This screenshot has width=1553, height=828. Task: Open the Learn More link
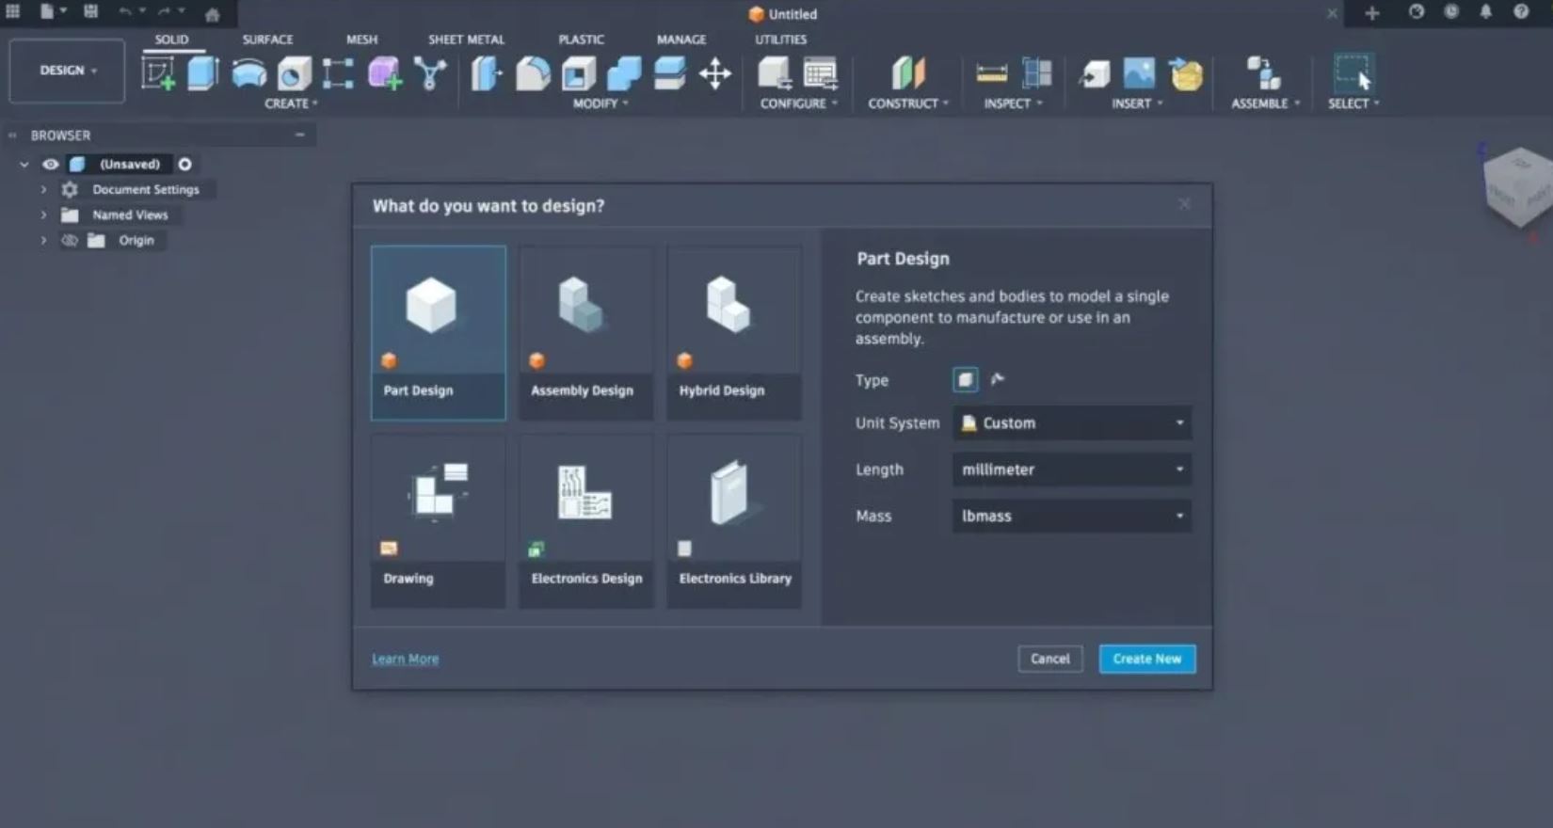(x=405, y=659)
